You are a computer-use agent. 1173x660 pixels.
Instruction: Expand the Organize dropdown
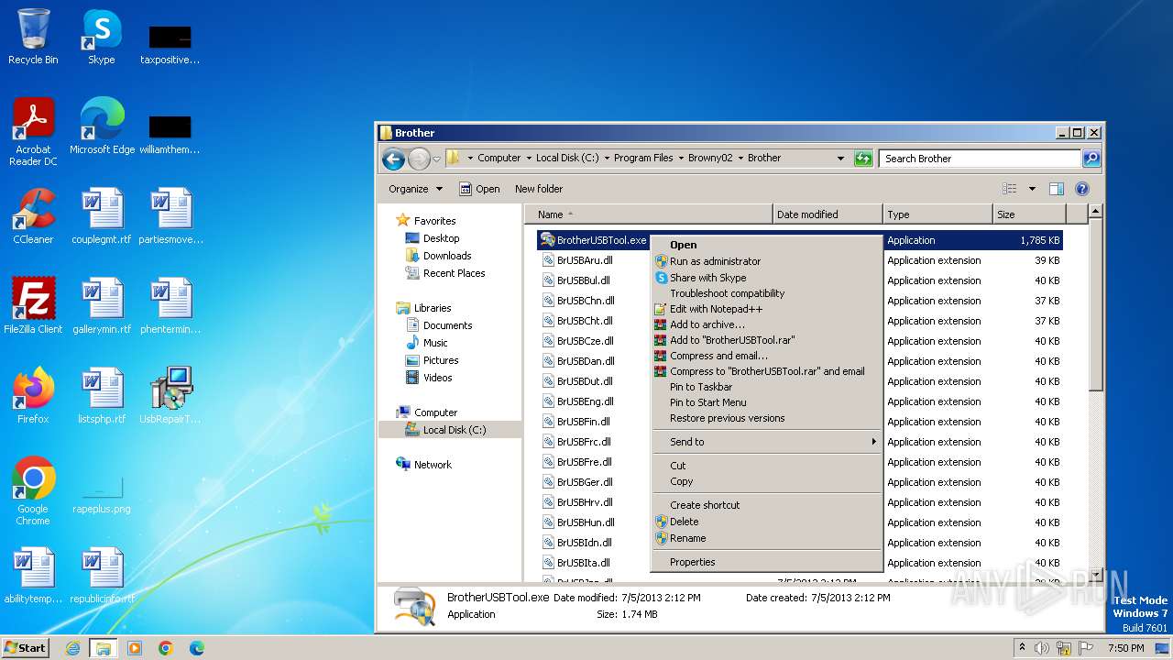click(x=415, y=189)
